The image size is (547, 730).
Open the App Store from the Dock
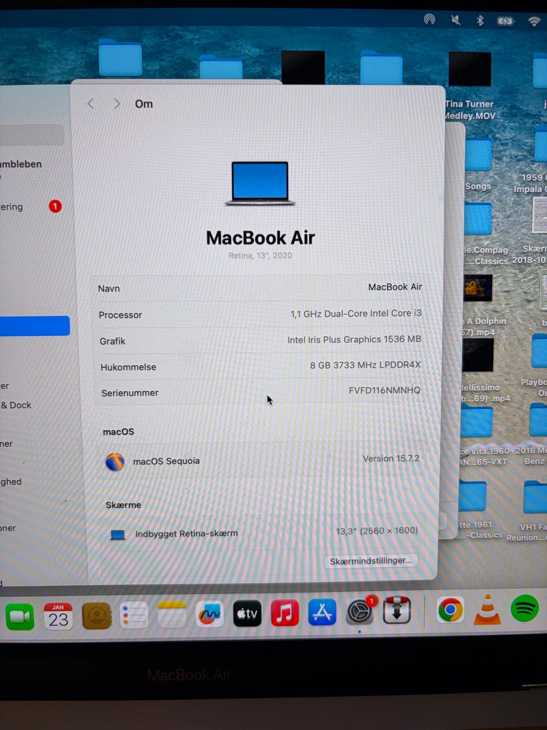tap(323, 613)
